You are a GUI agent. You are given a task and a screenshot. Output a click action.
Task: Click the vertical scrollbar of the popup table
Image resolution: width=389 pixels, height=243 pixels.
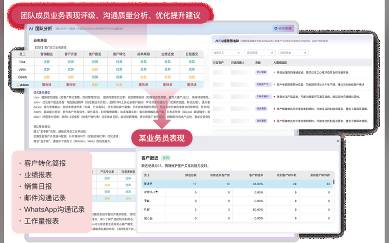[334, 182]
